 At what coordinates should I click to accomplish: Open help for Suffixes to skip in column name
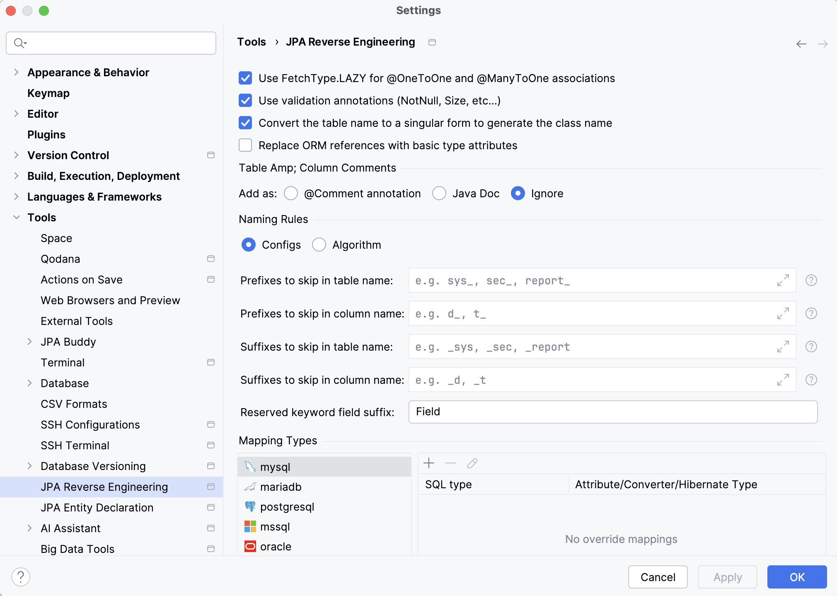(811, 380)
